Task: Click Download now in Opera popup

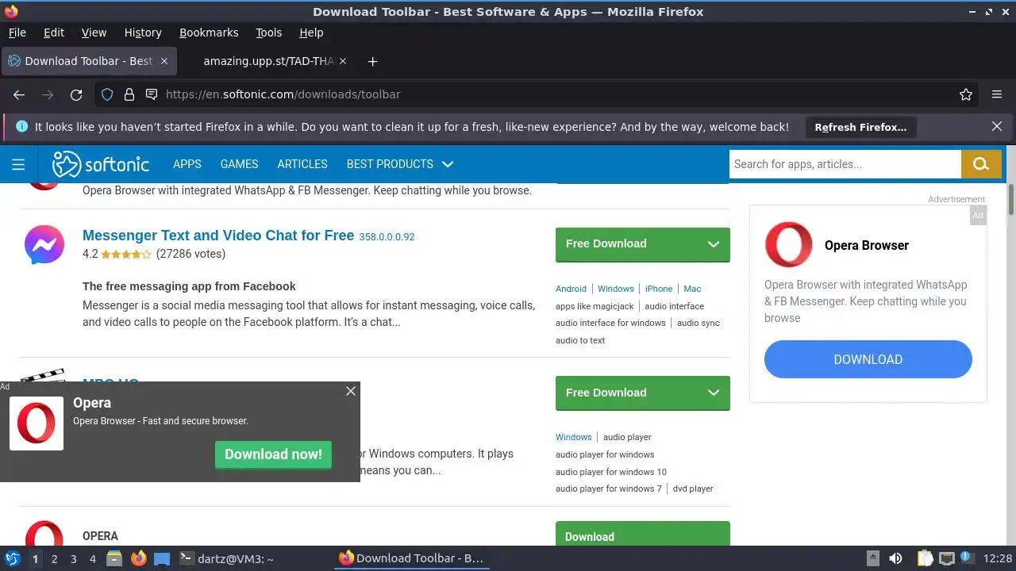Action: (273, 454)
